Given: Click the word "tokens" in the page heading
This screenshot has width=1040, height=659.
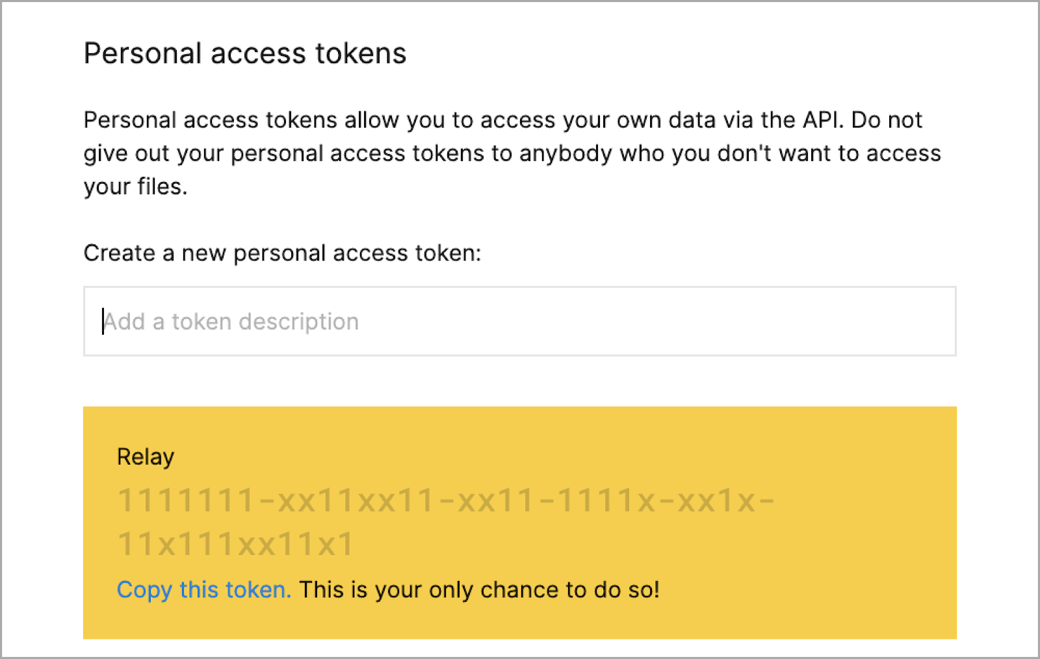Looking at the screenshot, I should click(x=361, y=53).
